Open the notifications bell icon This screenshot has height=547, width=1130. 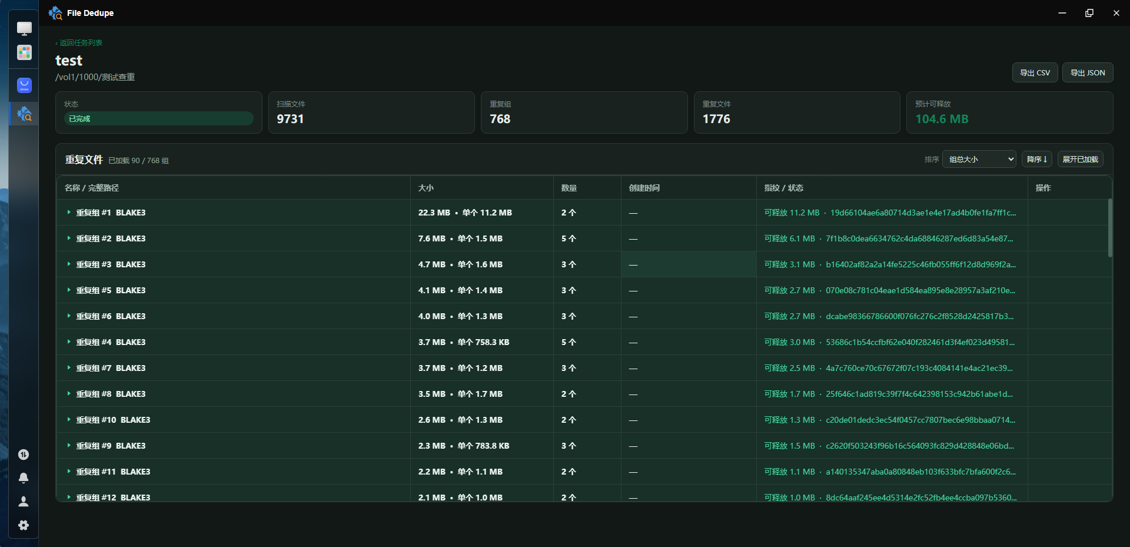tap(24, 478)
